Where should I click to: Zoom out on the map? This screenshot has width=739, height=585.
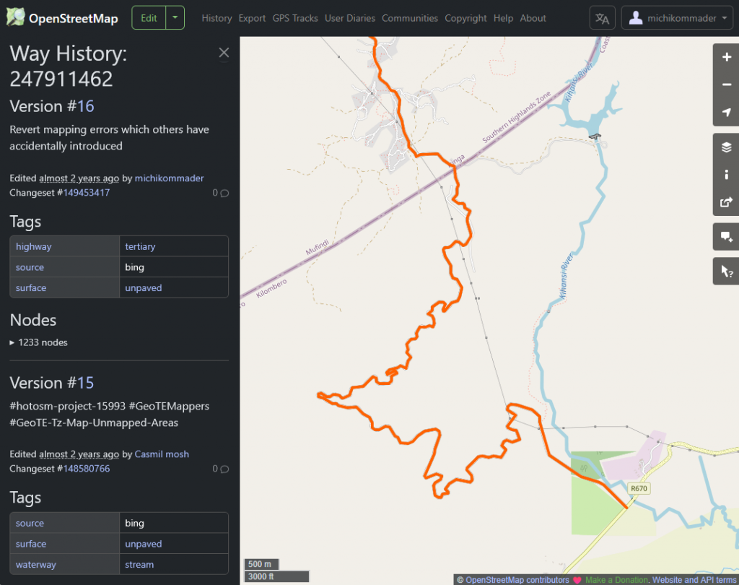[x=726, y=84]
